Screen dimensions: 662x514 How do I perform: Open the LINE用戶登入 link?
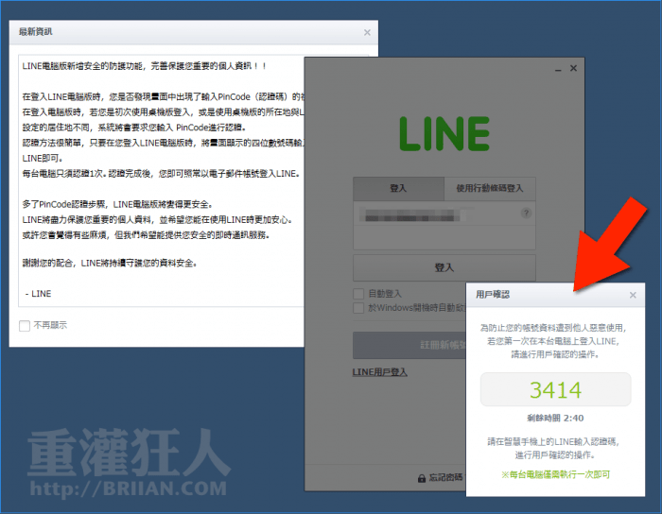pyautogui.click(x=379, y=372)
